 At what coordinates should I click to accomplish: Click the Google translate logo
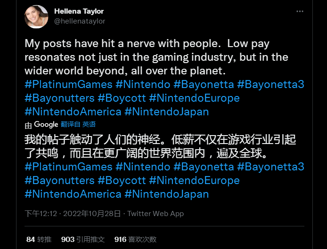pyautogui.click(x=46, y=124)
